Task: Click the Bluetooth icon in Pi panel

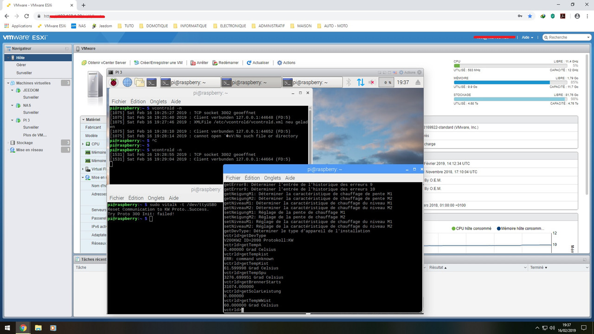Action: pyautogui.click(x=349, y=83)
